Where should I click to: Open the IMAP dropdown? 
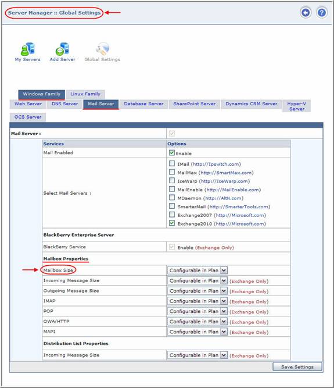pyautogui.click(x=197, y=301)
